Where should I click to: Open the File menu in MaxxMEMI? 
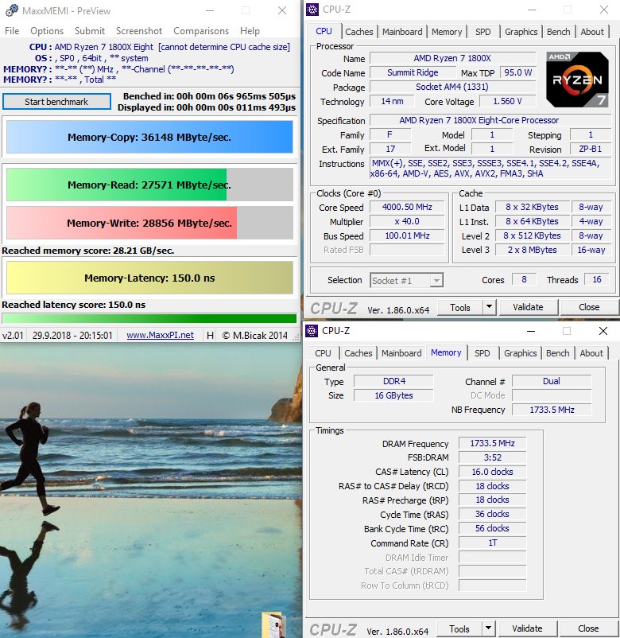coord(12,31)
